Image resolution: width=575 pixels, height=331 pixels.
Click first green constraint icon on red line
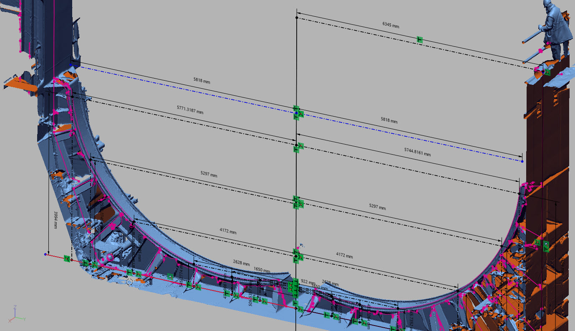click(x=67, y=259)
